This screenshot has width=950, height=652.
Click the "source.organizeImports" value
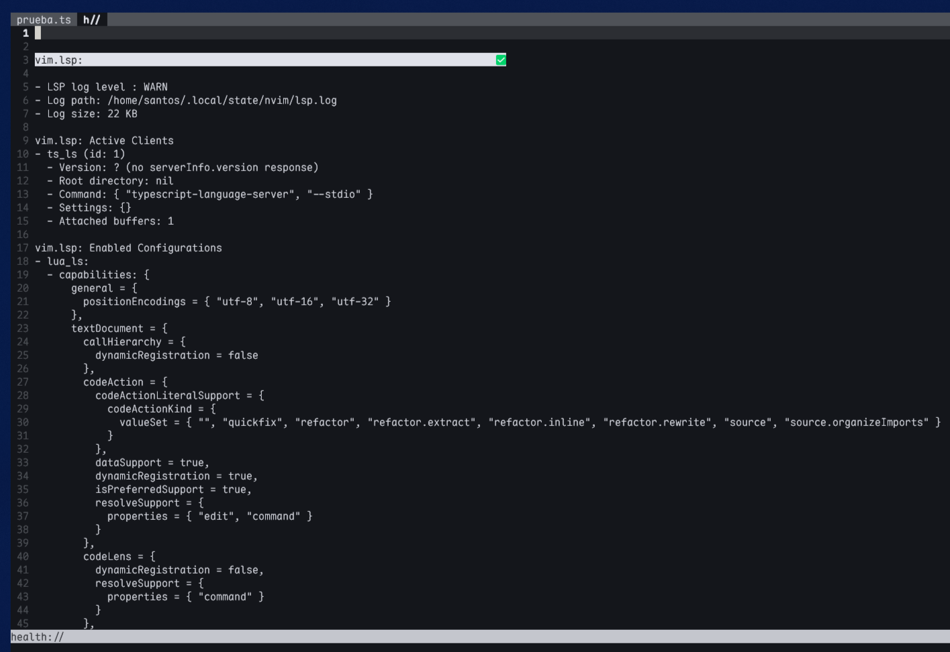[856, 423]
